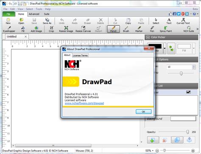Open the Advanced ribbon tab
This screenshot has height=154, width=201.
pos(34,14)
